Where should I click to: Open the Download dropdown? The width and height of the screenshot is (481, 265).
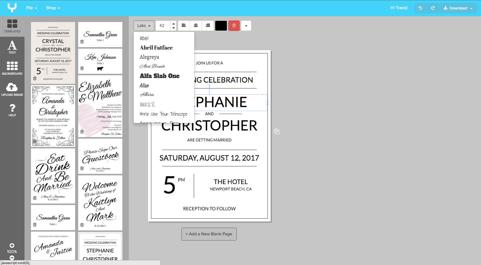(458, 8)
